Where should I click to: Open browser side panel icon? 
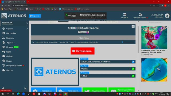(x=162, y=6)
